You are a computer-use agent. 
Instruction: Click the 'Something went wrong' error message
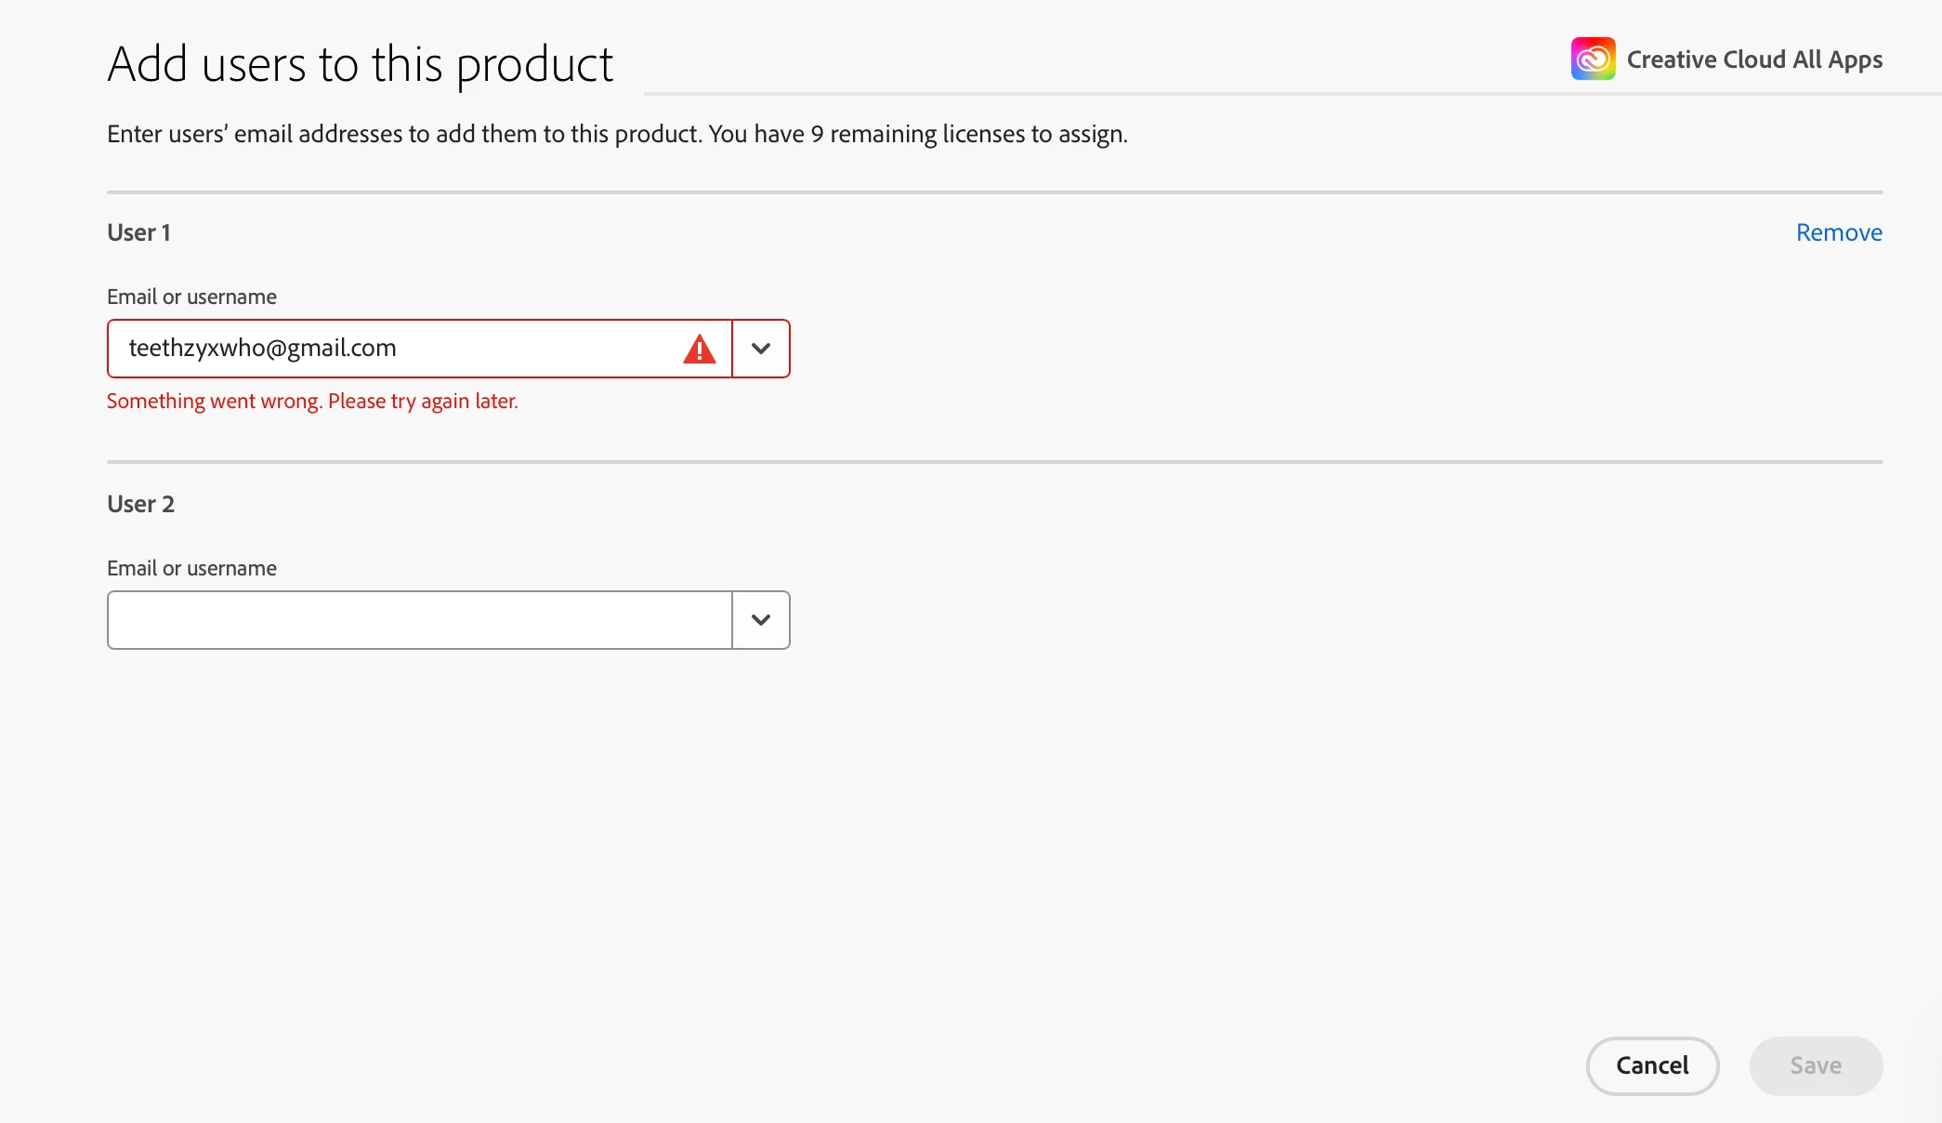[312, 402]
